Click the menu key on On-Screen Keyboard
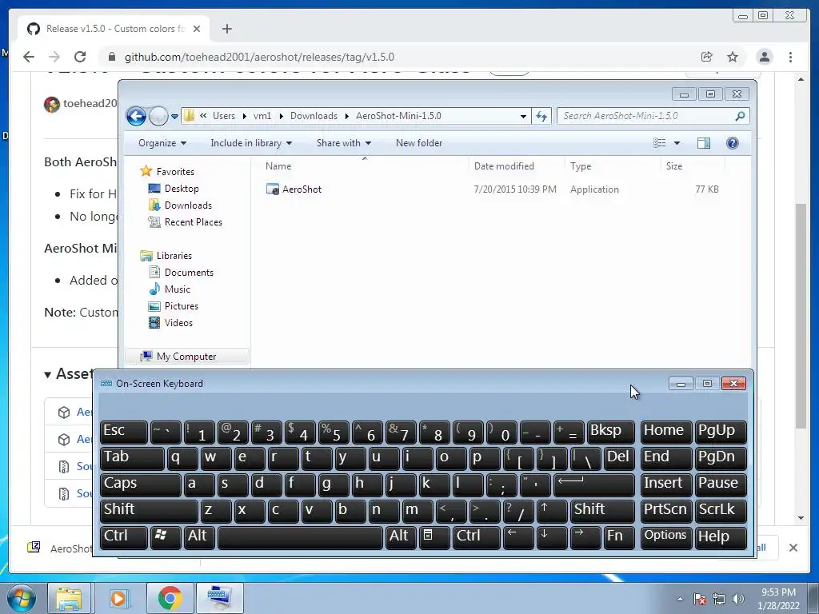The height and width of the screenshot is (614, 819). pyautogui.click(x=433, y=537)
